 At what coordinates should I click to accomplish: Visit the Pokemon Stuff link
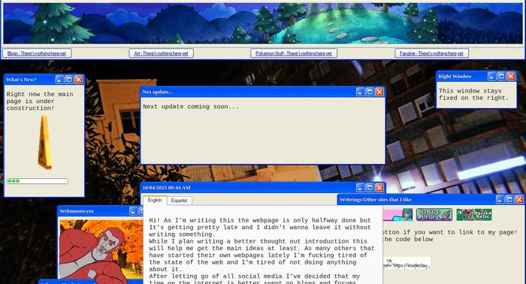pyautogui.click(x=294, y=53)
